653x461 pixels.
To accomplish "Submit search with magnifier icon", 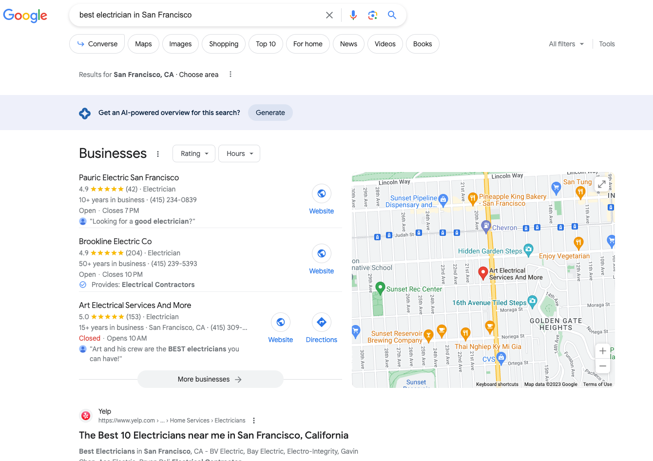I will click(392, 15).
